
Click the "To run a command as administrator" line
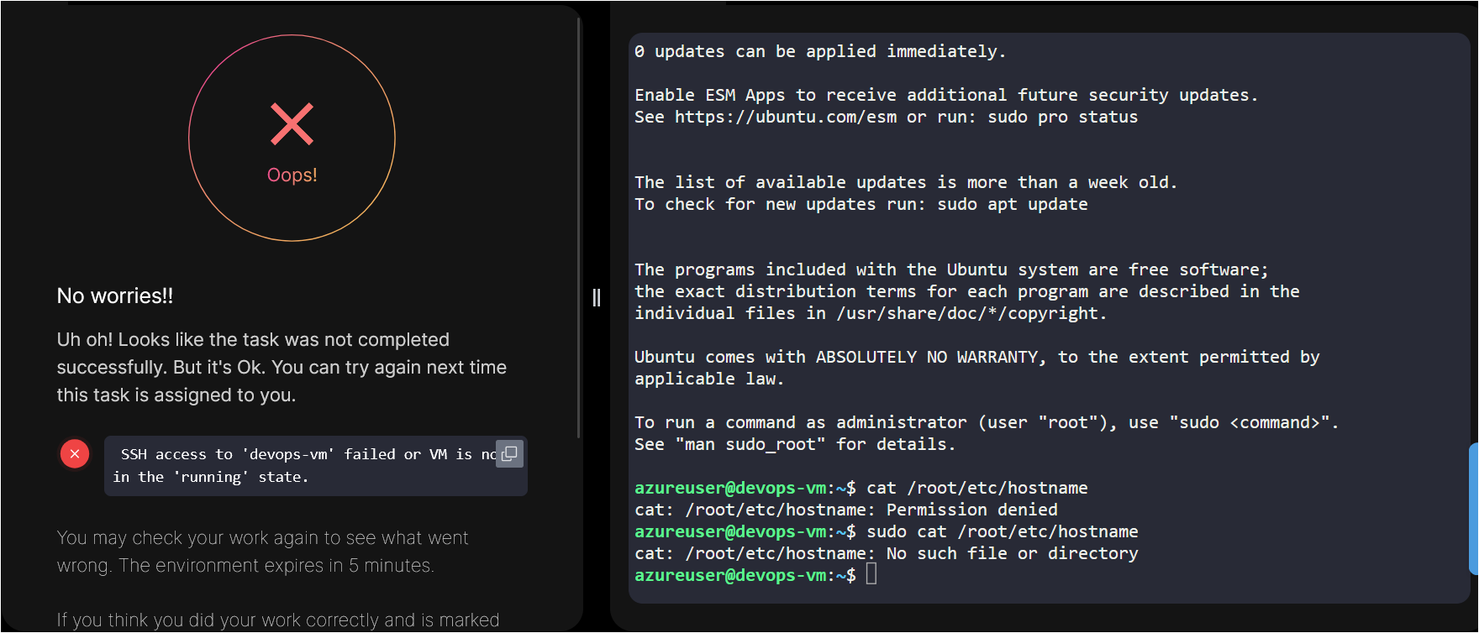tap(987, 422)
